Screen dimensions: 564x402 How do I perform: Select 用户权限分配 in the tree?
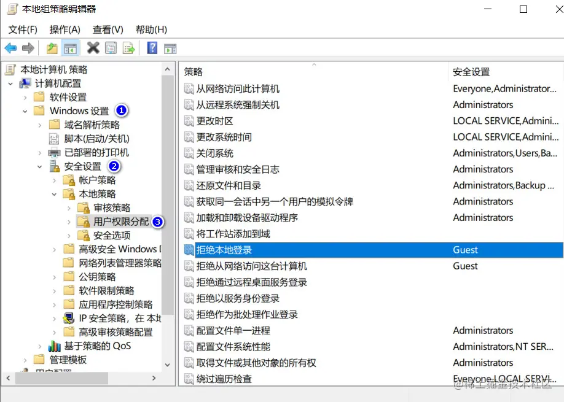click(121, 222)
